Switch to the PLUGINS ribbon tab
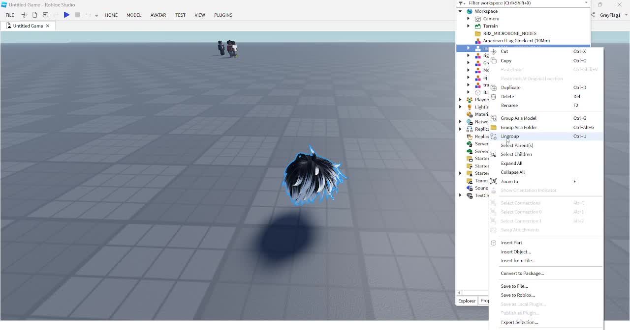The image size is (630, 330). coord(223,15)
